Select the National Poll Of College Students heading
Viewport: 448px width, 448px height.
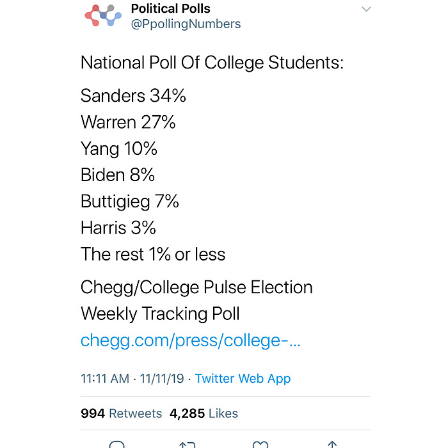212,63
